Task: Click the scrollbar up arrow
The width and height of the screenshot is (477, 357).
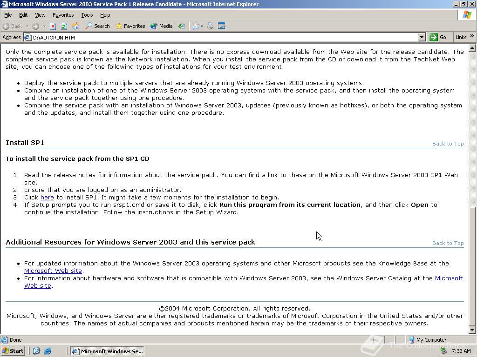Action: 472,48
